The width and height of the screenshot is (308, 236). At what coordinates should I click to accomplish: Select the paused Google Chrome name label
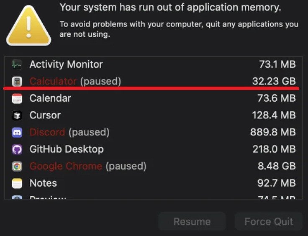[x=66, y=166]
